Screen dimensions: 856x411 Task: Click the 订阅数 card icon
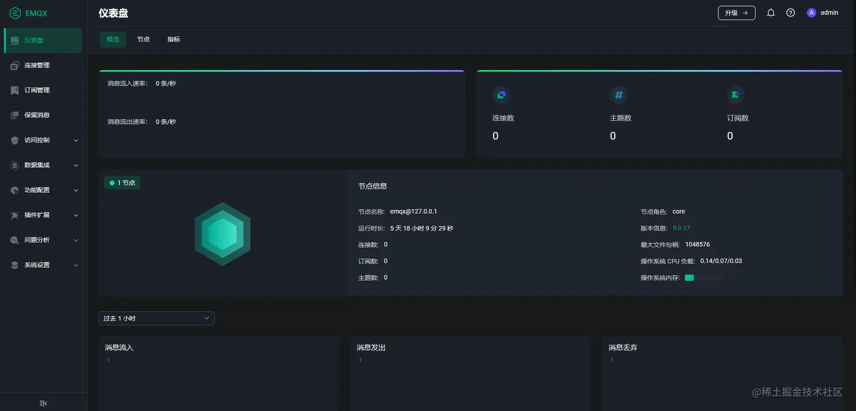[735, 95]
